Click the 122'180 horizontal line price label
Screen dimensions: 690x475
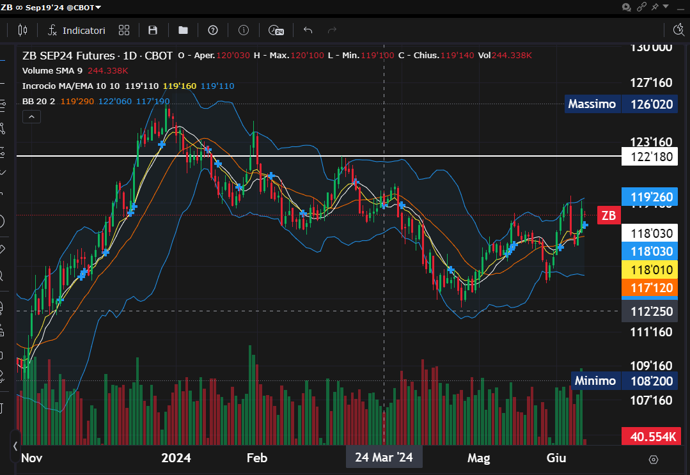pyautogui.click(x=648, y=157)
